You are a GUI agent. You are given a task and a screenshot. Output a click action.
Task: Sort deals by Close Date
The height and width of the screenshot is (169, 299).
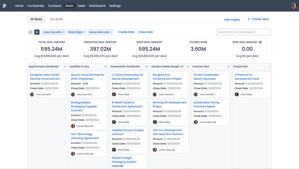(x=145, y=32)
